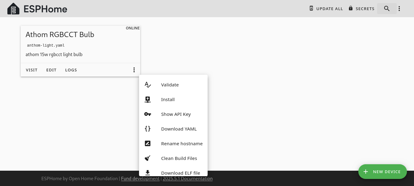Open the search magnifier in header

tap(387, 9)
